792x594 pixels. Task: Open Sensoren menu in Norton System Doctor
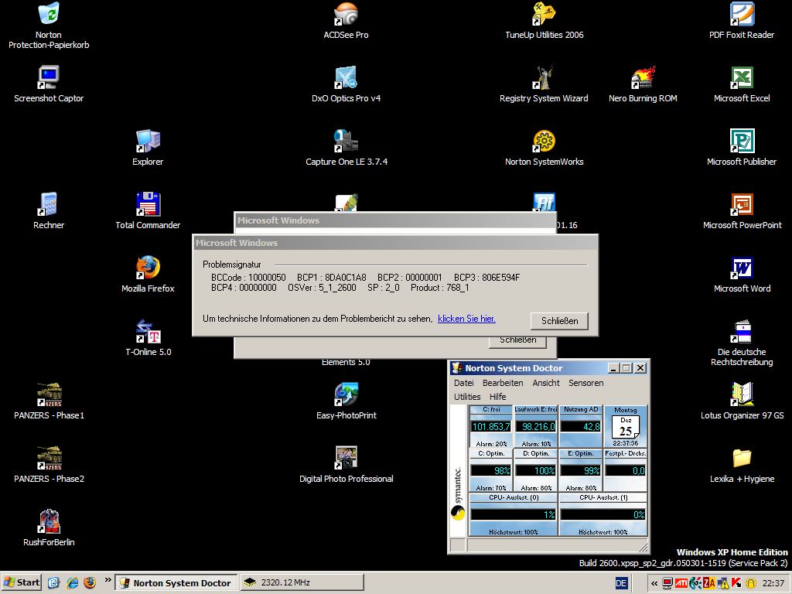pos(586,383)
